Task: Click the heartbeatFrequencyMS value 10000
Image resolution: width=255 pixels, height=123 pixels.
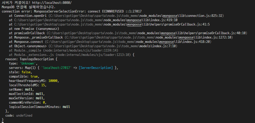Action: (x=53, y=81)
